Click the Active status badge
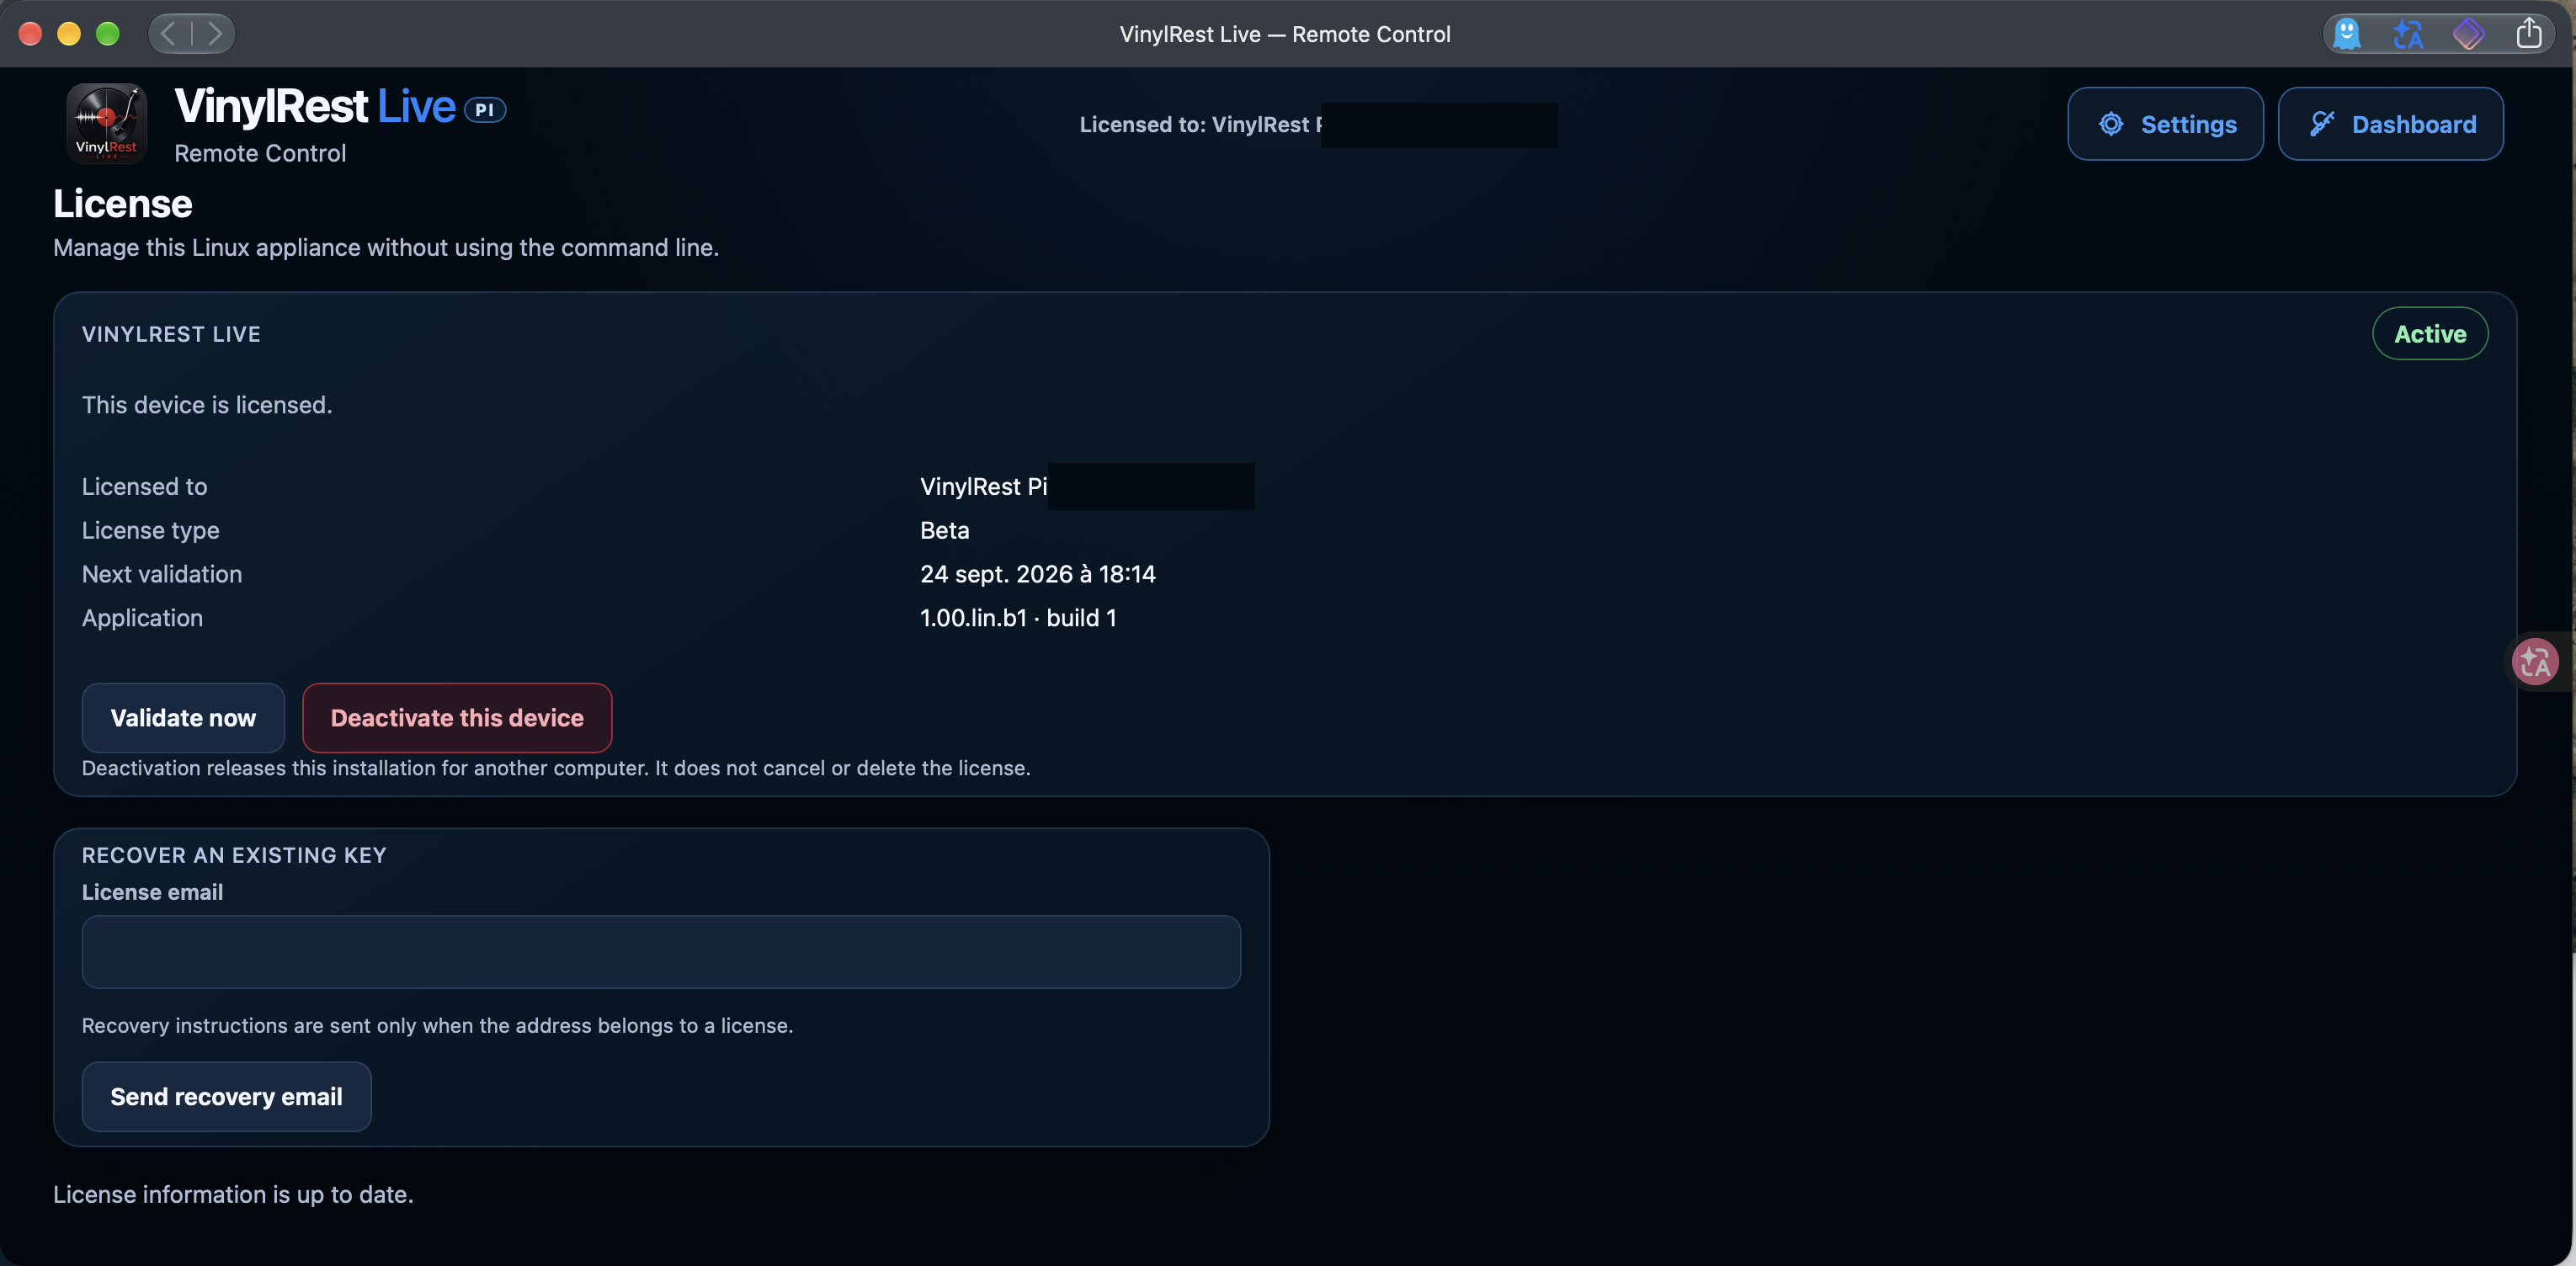This screenshot has height=1266, width=2576. pos(2430,334)
